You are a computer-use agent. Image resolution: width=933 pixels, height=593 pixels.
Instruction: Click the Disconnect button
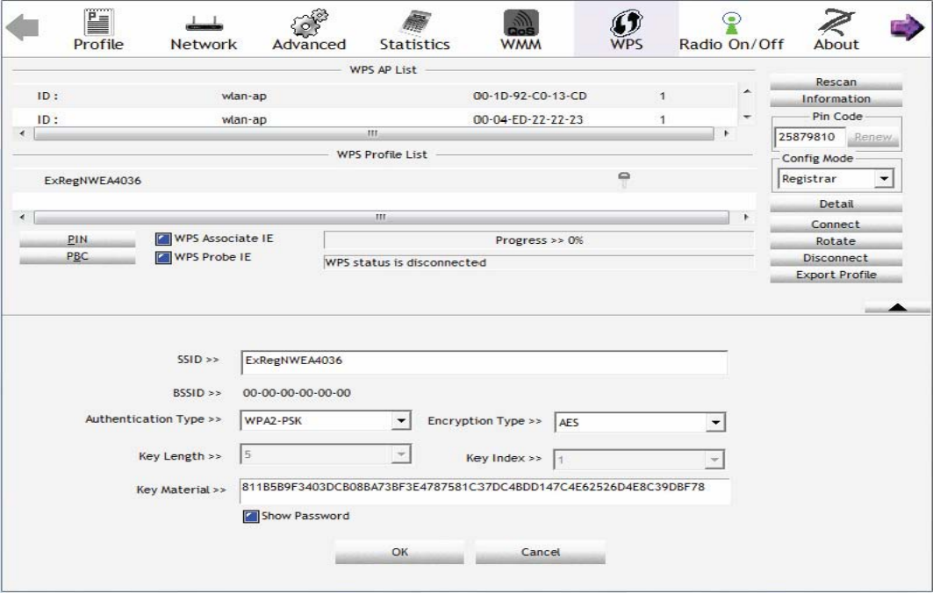tap(836, 258)
